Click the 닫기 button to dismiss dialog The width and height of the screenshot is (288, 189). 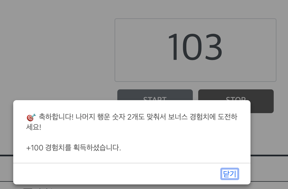coord(229,174)
